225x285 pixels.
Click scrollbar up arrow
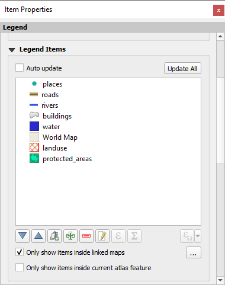coord(220,37)
